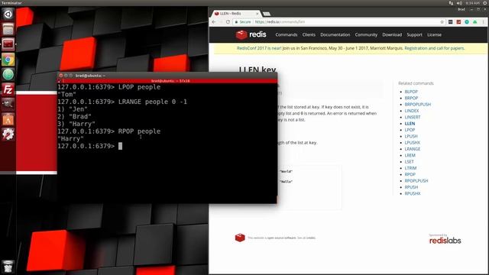The width and height of the screenshot is (489, 275).
Task: Click the red extension icon in Chrome toolbar
Action: (x=458, y=22)
